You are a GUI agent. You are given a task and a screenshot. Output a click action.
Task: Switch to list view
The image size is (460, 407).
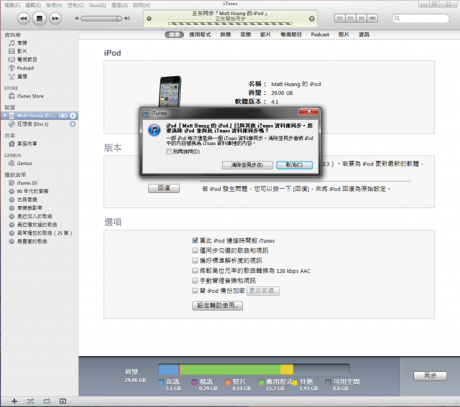340,19
